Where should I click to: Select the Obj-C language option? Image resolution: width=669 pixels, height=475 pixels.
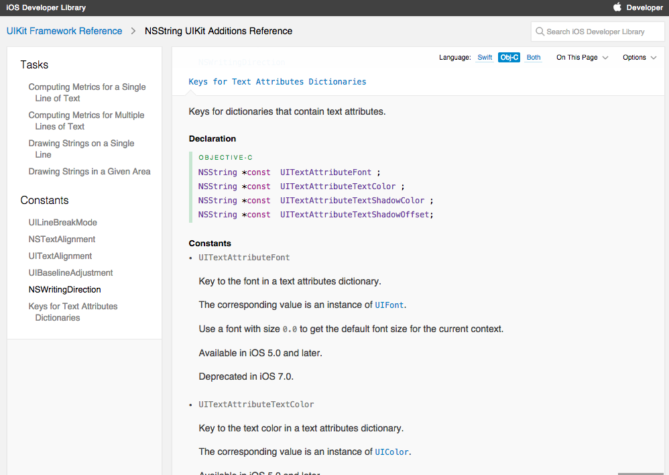tap(509, 58)
